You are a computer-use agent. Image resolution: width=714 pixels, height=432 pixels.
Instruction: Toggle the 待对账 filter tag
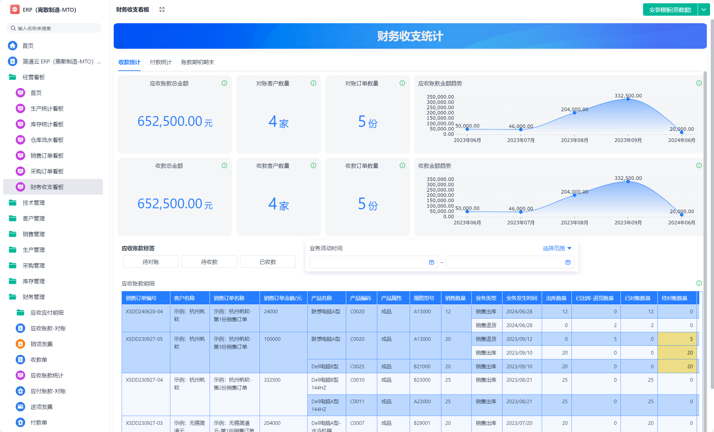pos(151,262)
